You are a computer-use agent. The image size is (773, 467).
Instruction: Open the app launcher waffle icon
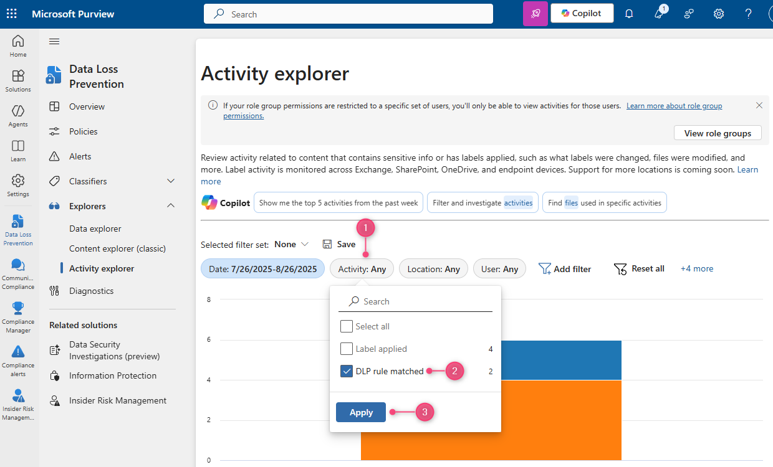pos(12,14)
